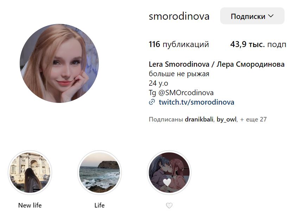Open the New life story highlight
287x217 pixels.
click(30, 172)
